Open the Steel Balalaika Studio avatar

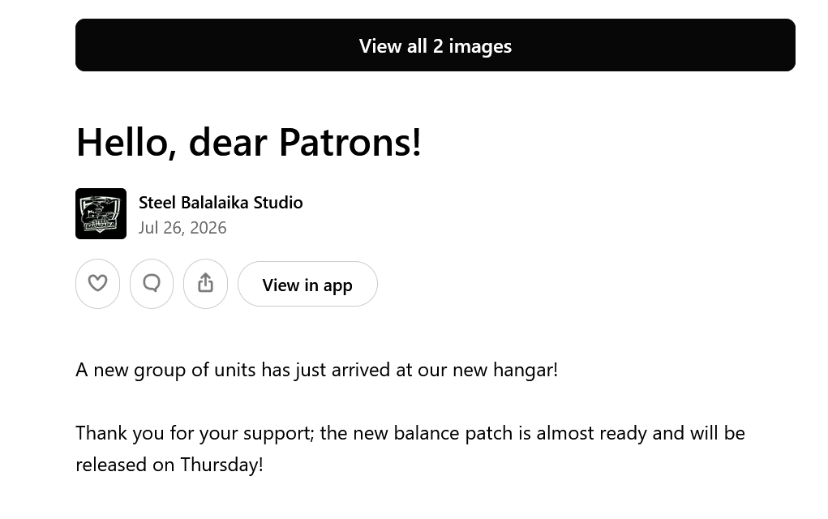click(101, 214)
